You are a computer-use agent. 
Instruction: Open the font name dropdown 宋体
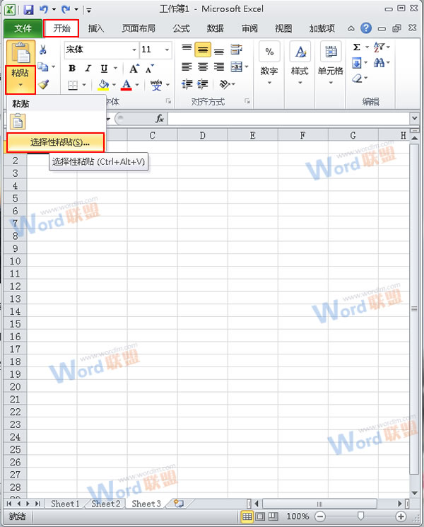pyautogui.click(x=134, y=50)
